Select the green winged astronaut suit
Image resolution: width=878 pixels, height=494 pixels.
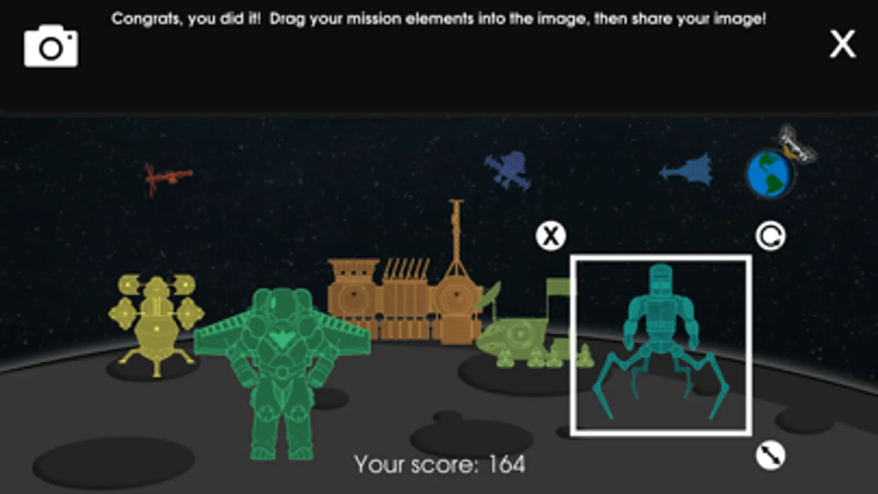pyautogui.click(x=282, y=373)
